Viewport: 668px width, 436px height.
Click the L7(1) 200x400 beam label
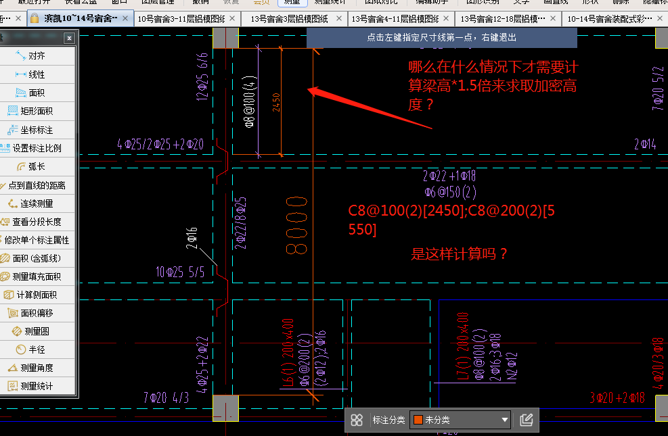tap(463, 346)
